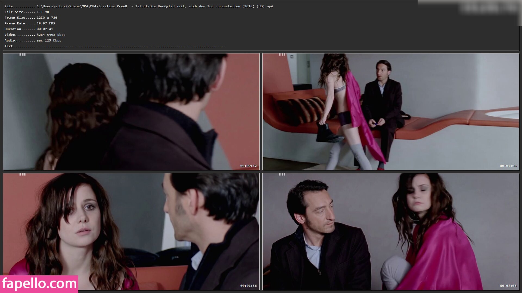The image size is (522, 293).
Task: Click the Frame Rate 29,97 FPS line
Action: 30,23
